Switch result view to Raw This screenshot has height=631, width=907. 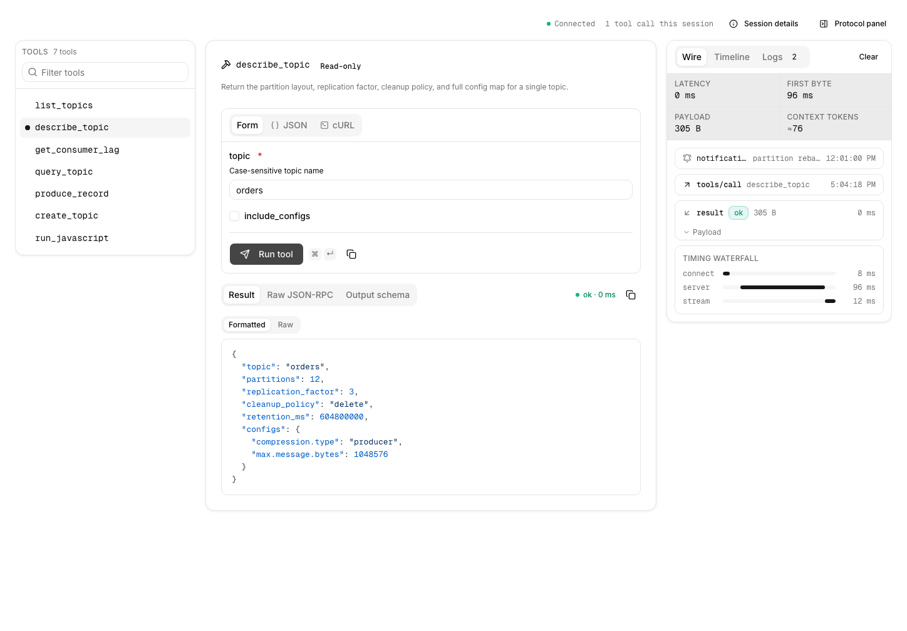(x=286, y=325)
